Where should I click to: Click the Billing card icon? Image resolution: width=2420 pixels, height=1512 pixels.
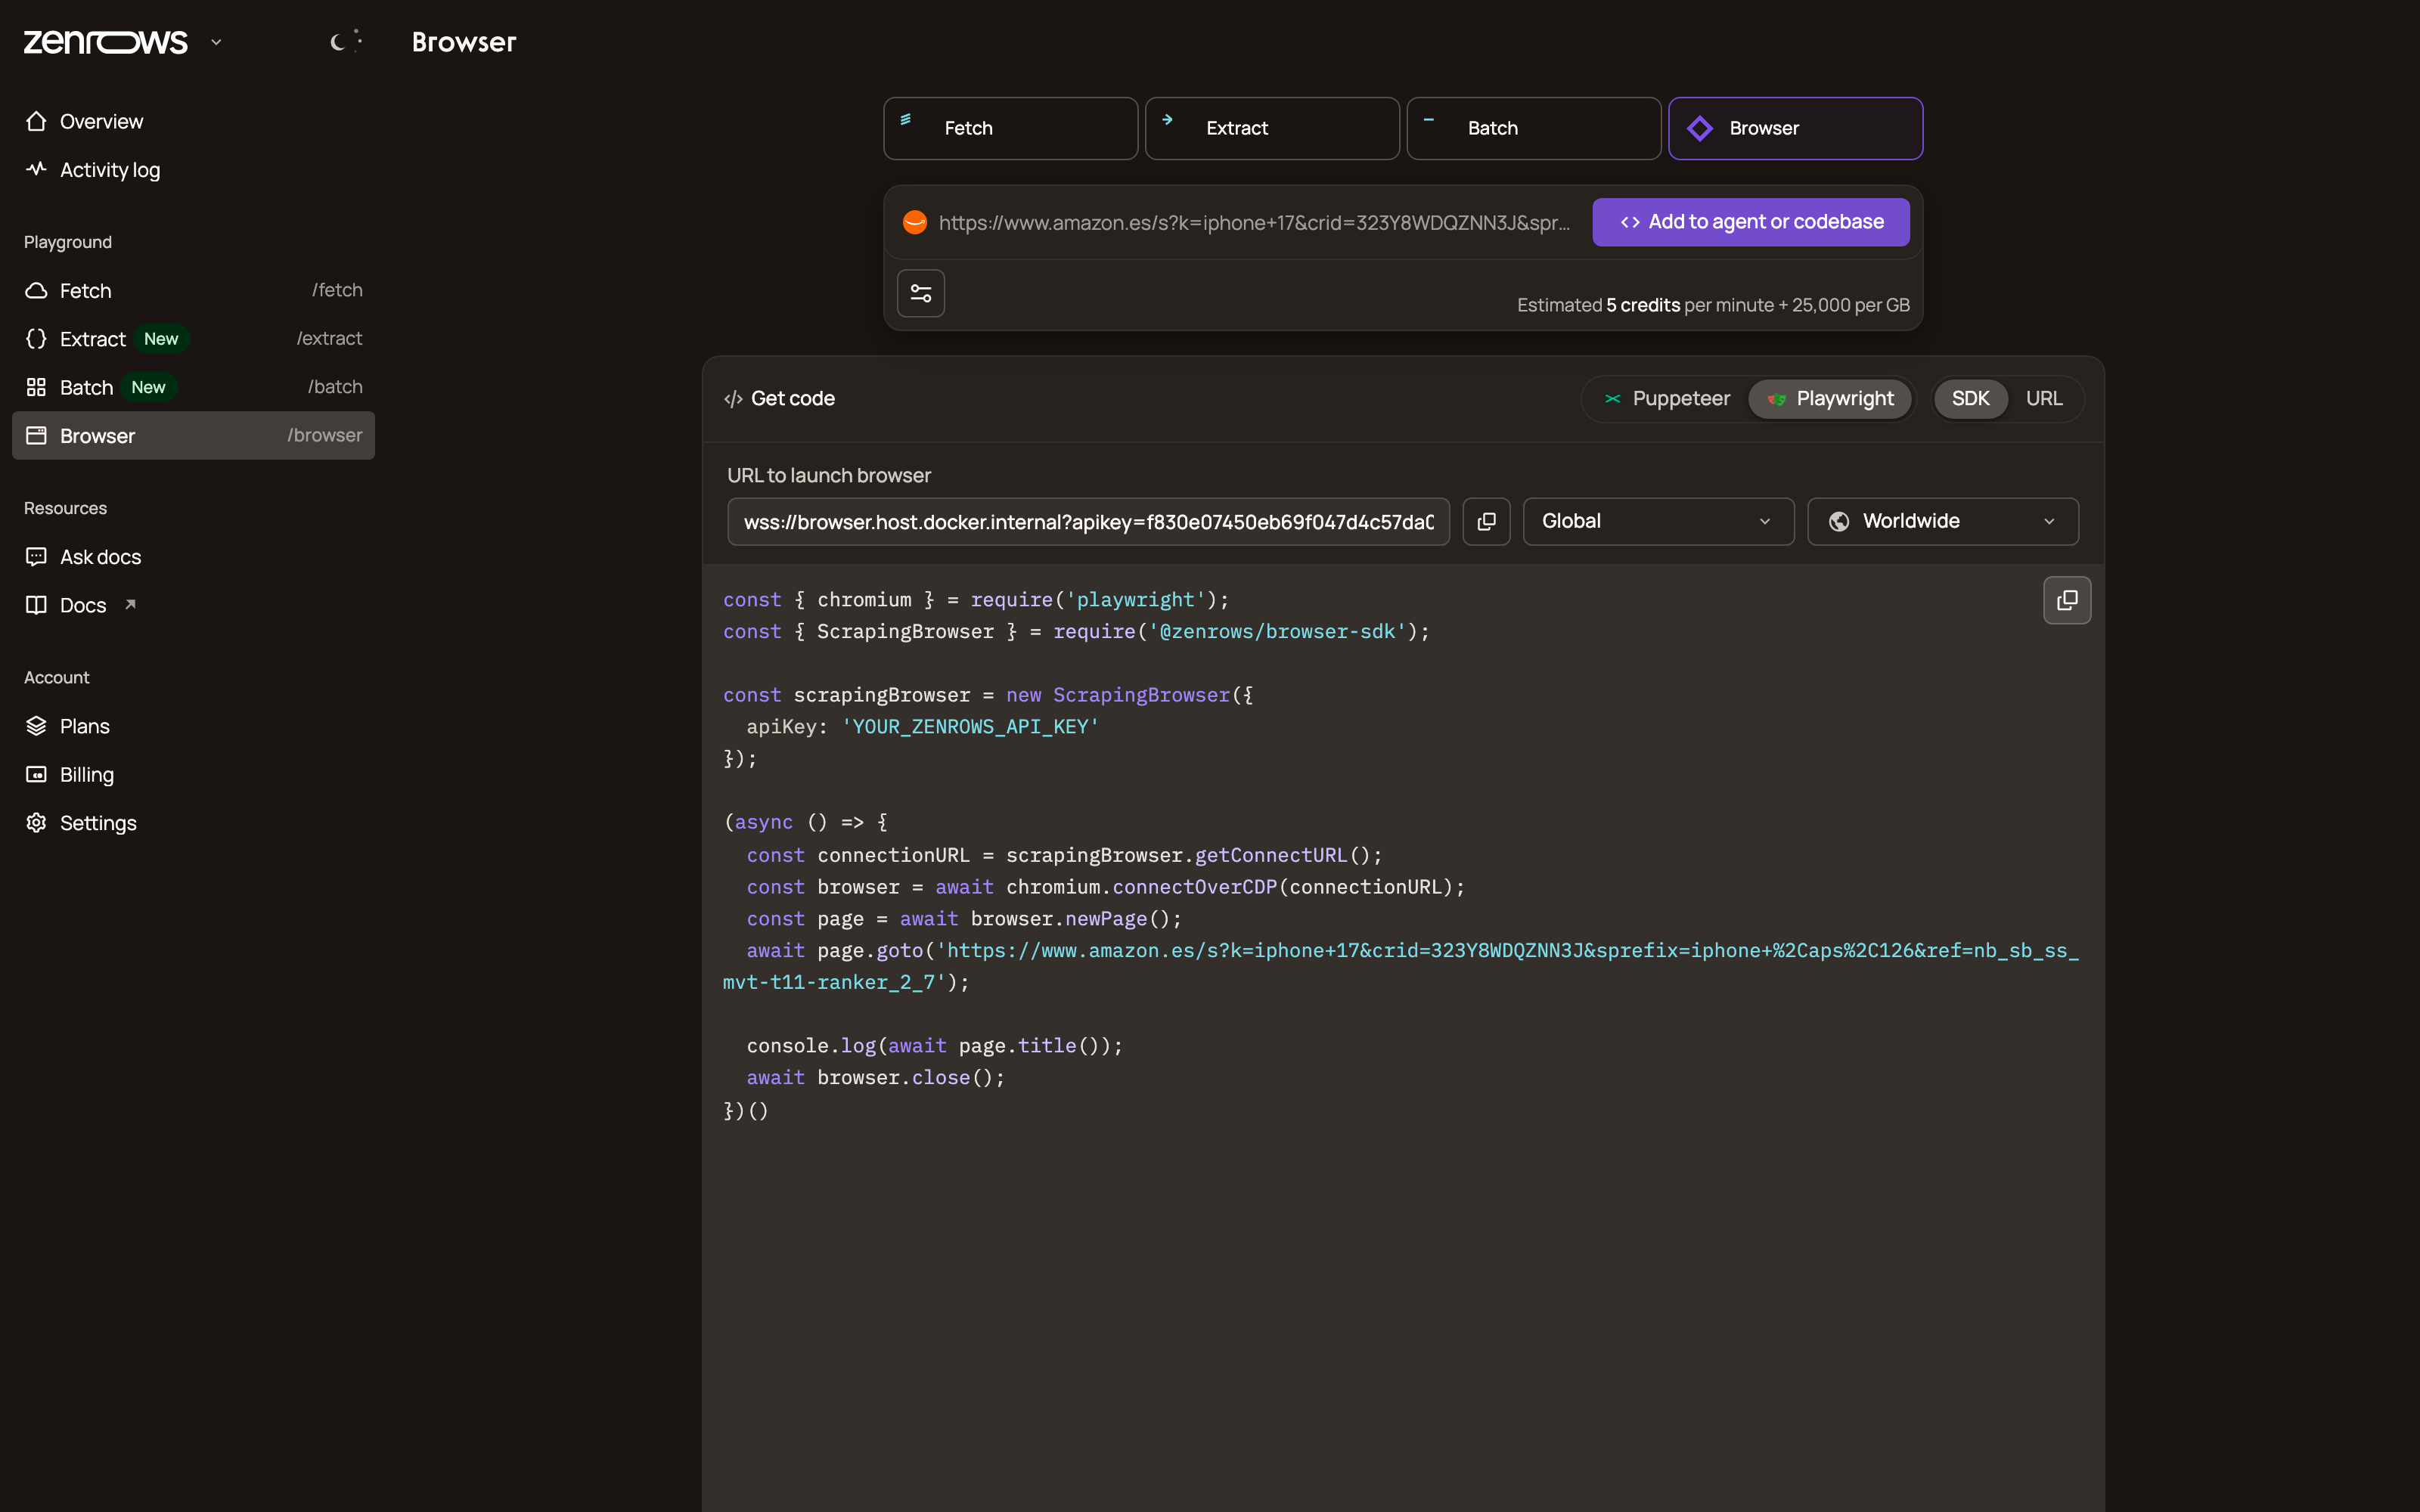[37, 774]
